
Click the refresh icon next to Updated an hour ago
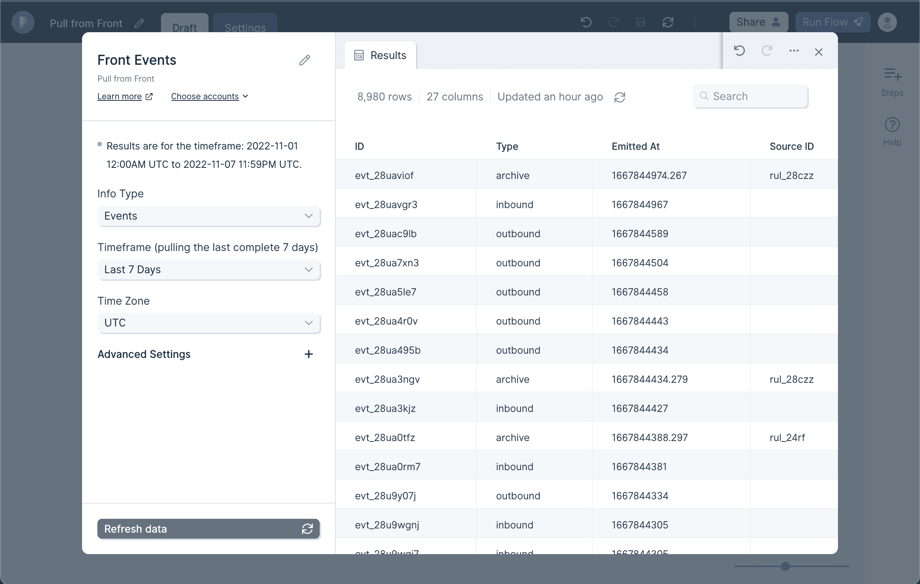tap(620, 97)
